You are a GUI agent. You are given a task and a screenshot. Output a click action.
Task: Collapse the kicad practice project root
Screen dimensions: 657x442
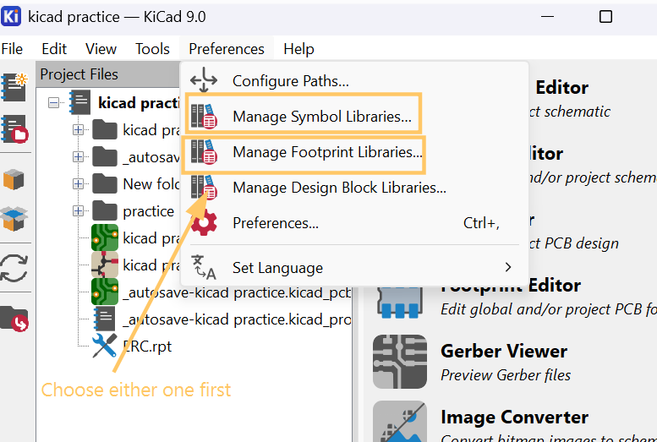(53, 102)
